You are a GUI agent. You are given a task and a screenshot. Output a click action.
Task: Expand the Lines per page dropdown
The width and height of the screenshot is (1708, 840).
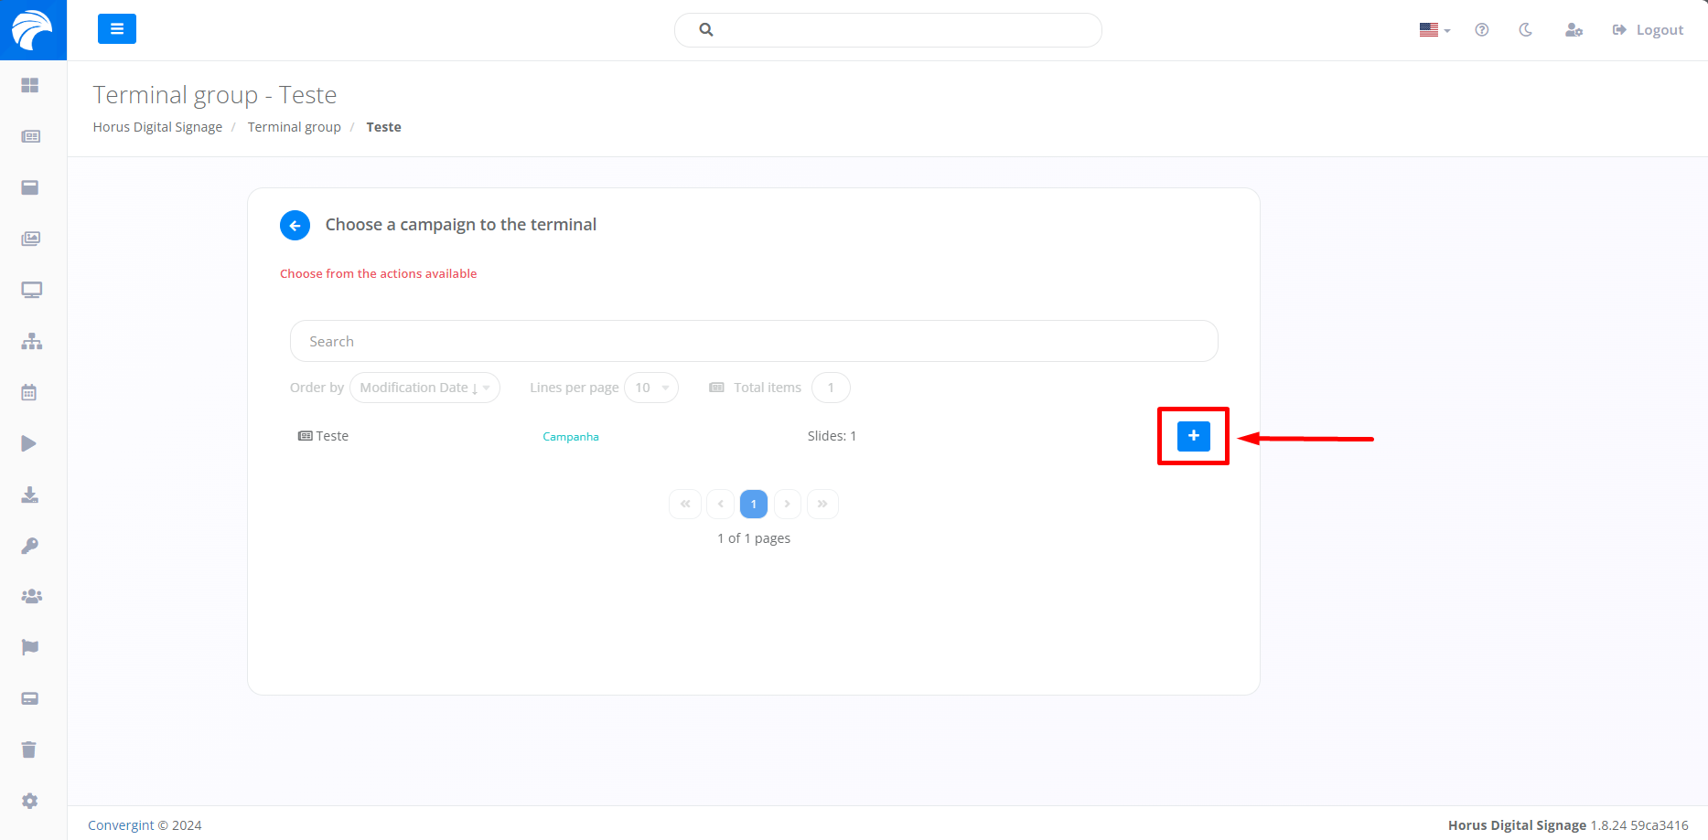pos(650,388)
